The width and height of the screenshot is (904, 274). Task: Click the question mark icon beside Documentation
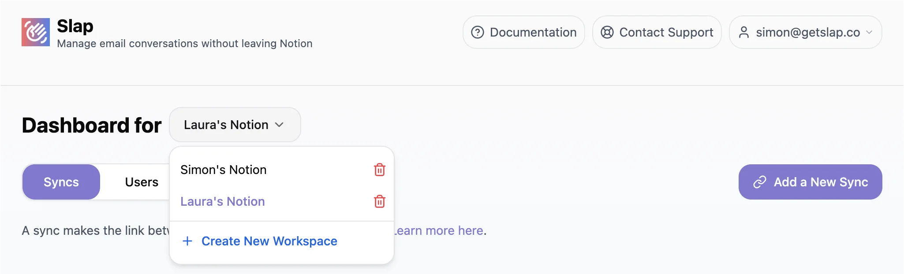point(477,32)
